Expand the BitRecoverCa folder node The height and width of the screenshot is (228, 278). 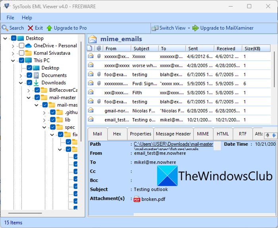point(28,91)
